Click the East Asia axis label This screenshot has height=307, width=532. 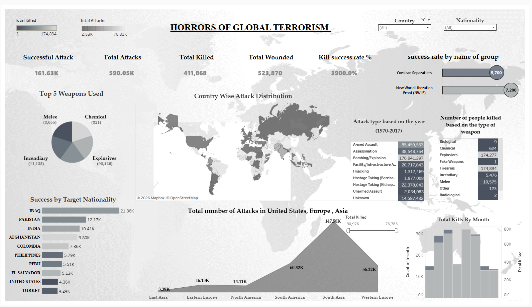[x=158, y=297]
